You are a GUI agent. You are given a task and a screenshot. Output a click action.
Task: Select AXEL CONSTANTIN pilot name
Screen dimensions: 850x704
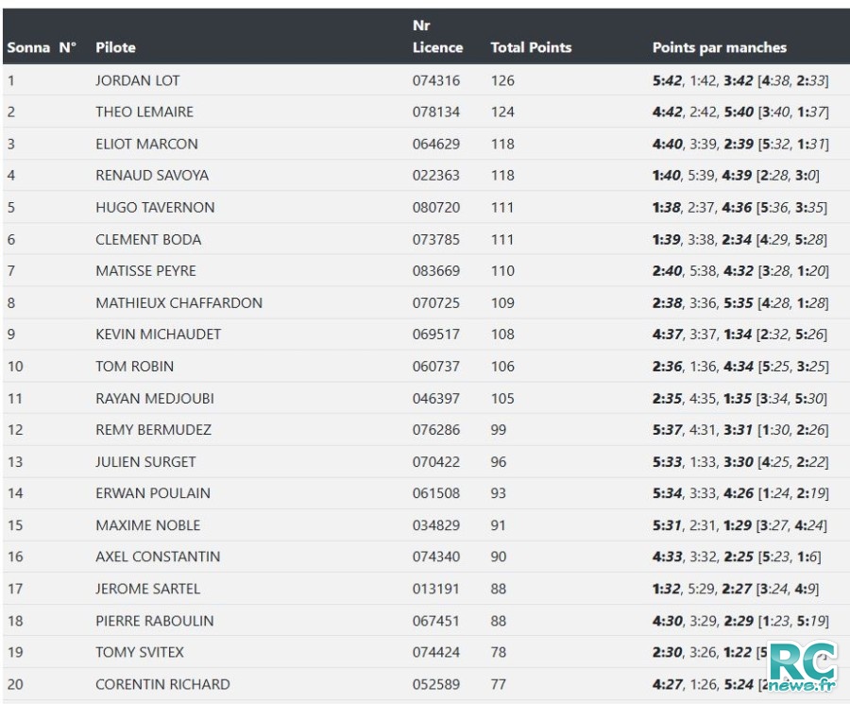[x=158, y=557]
